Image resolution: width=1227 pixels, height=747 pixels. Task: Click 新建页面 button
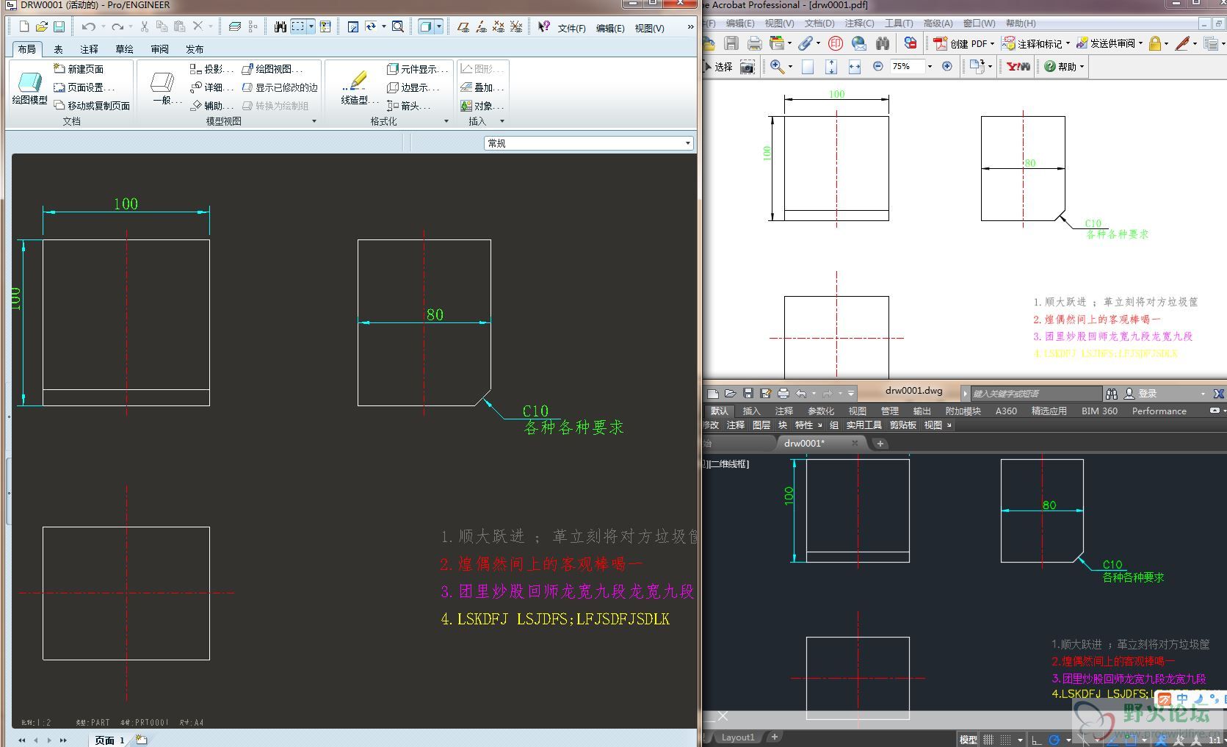pyautogui.click(x=79, y=69)
